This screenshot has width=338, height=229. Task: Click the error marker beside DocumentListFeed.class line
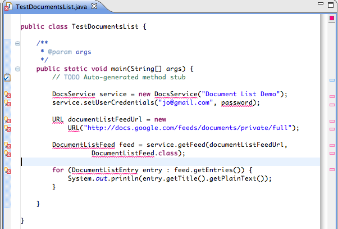pos(7,153)
